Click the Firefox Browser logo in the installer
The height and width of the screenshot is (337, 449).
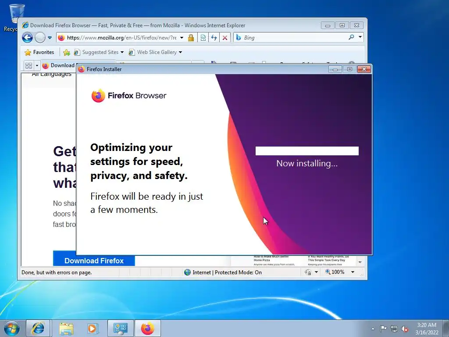[x=129, y=95]
